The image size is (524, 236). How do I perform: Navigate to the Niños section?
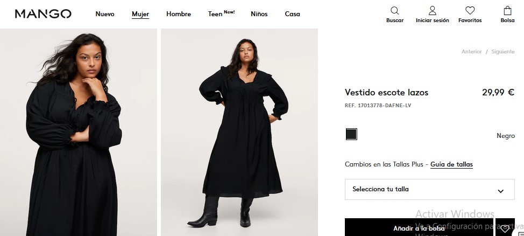click(259, 14)
